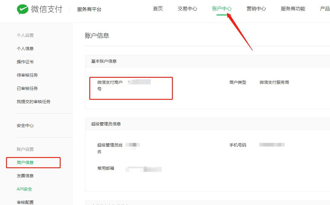Click the 超级管理员姓名 label
Screen dimensions: 330x205
110,148
